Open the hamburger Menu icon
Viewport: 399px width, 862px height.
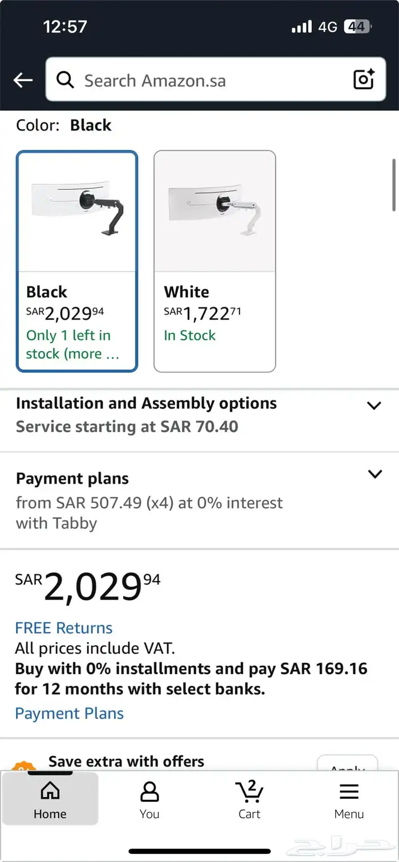click(349, 791)
